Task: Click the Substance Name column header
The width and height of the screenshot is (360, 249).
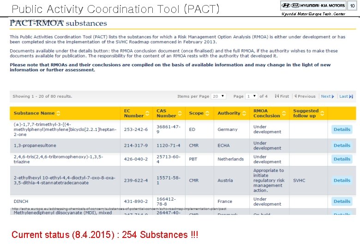Action: click(x=34, y=113)
